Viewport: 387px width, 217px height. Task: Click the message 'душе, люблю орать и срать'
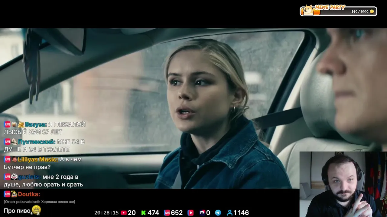point(43,184)
